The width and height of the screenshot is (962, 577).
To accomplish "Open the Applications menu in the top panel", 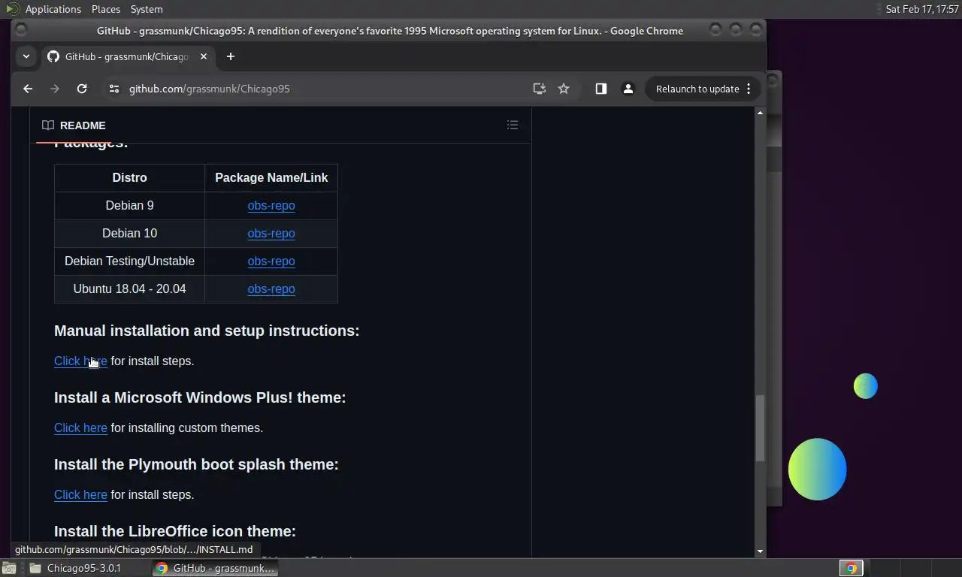I will [53, 9].
